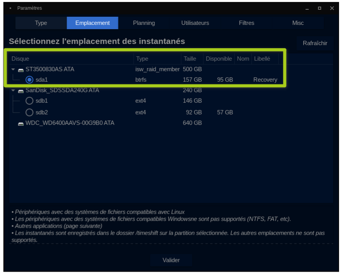Choose the sdb2 partition radio button
The height and width of the screenshot is (274, 341).
point(29,112)
